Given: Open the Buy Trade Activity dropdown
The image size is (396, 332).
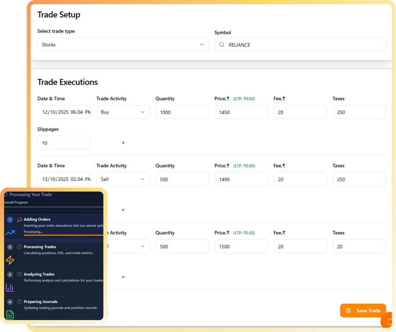Looking at the screenshot, I should click(x=123, y=112).
